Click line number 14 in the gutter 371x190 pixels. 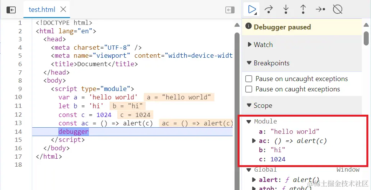click(x=18, y=132)
